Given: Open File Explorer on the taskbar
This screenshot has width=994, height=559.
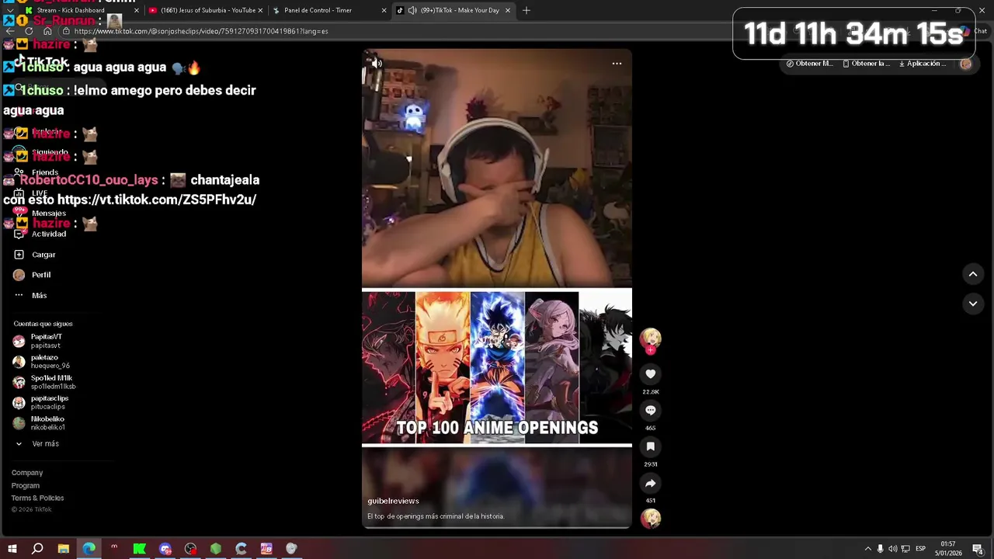Looking at the screenshot, I should pyautogui.click(x=64, y=549).
